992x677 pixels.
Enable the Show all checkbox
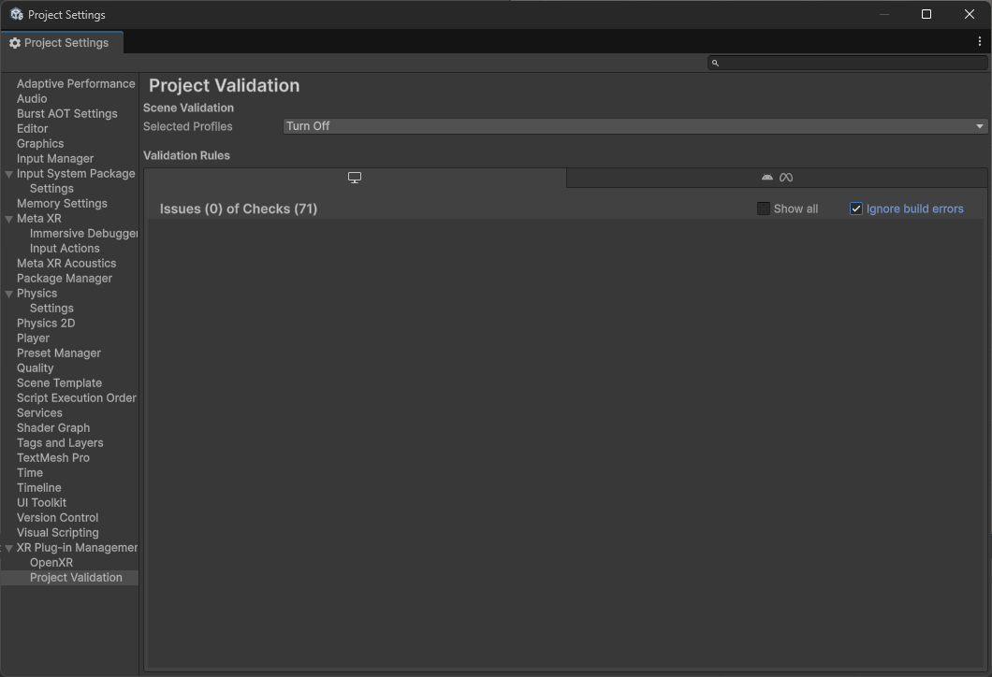click(x=764, y=209)
